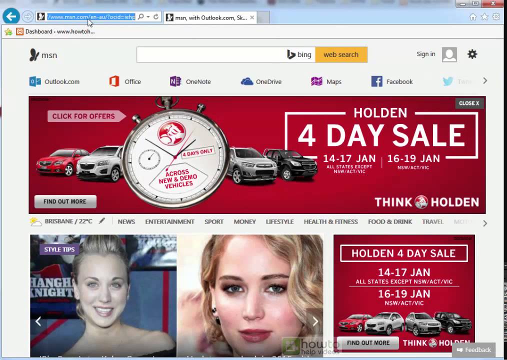Click HOLDEN 4 DAY SALE side ad heading
Screen dimensions: 507x360
coord(403,253)
